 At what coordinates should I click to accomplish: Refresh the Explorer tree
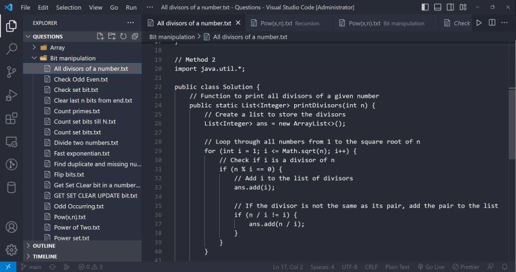pyautogui.click(x=123, y=37)
